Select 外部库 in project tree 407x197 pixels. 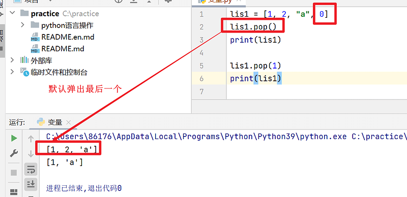(41, 60)
